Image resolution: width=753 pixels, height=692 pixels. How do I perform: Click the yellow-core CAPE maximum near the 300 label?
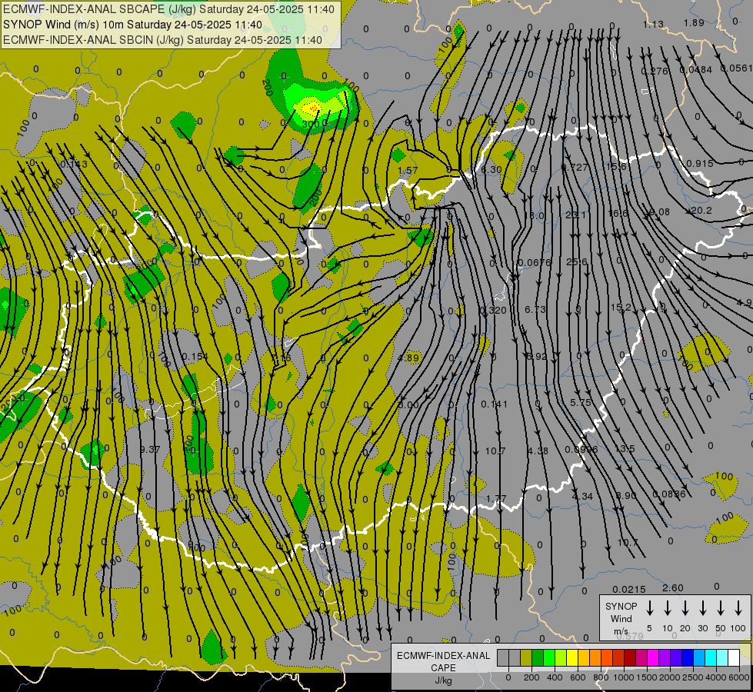[312, 107]
